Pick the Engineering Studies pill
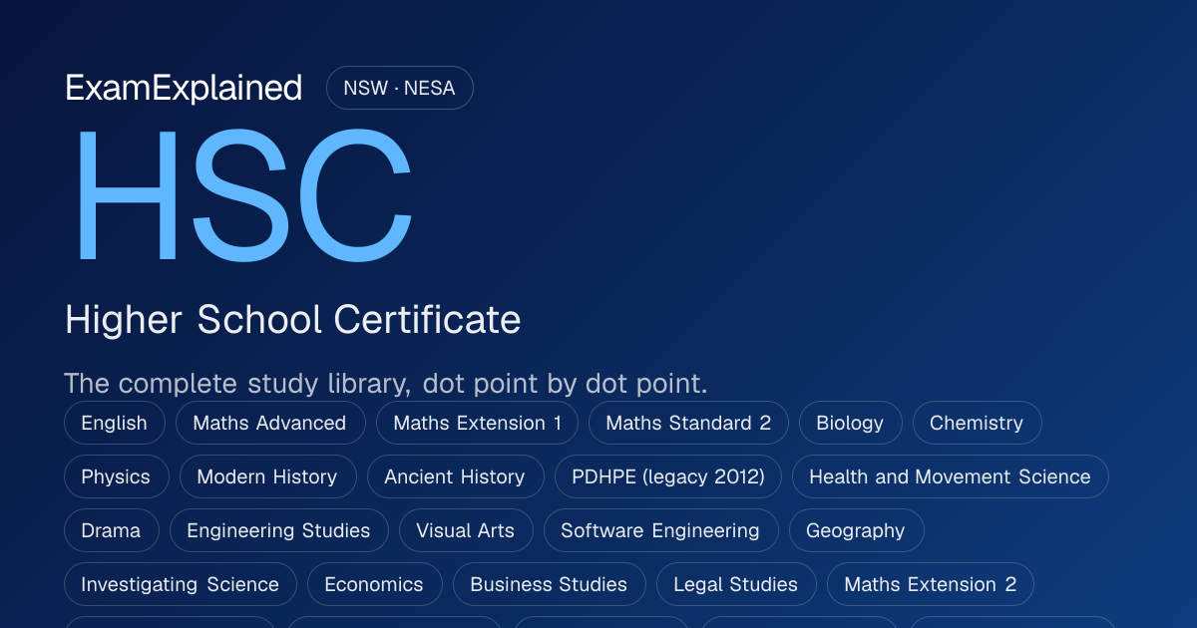Viewport: 1197px width, 628px height. [278, 530]
